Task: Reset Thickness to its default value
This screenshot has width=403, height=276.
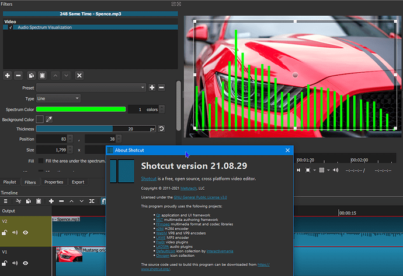Action: (x=161, y=129)
